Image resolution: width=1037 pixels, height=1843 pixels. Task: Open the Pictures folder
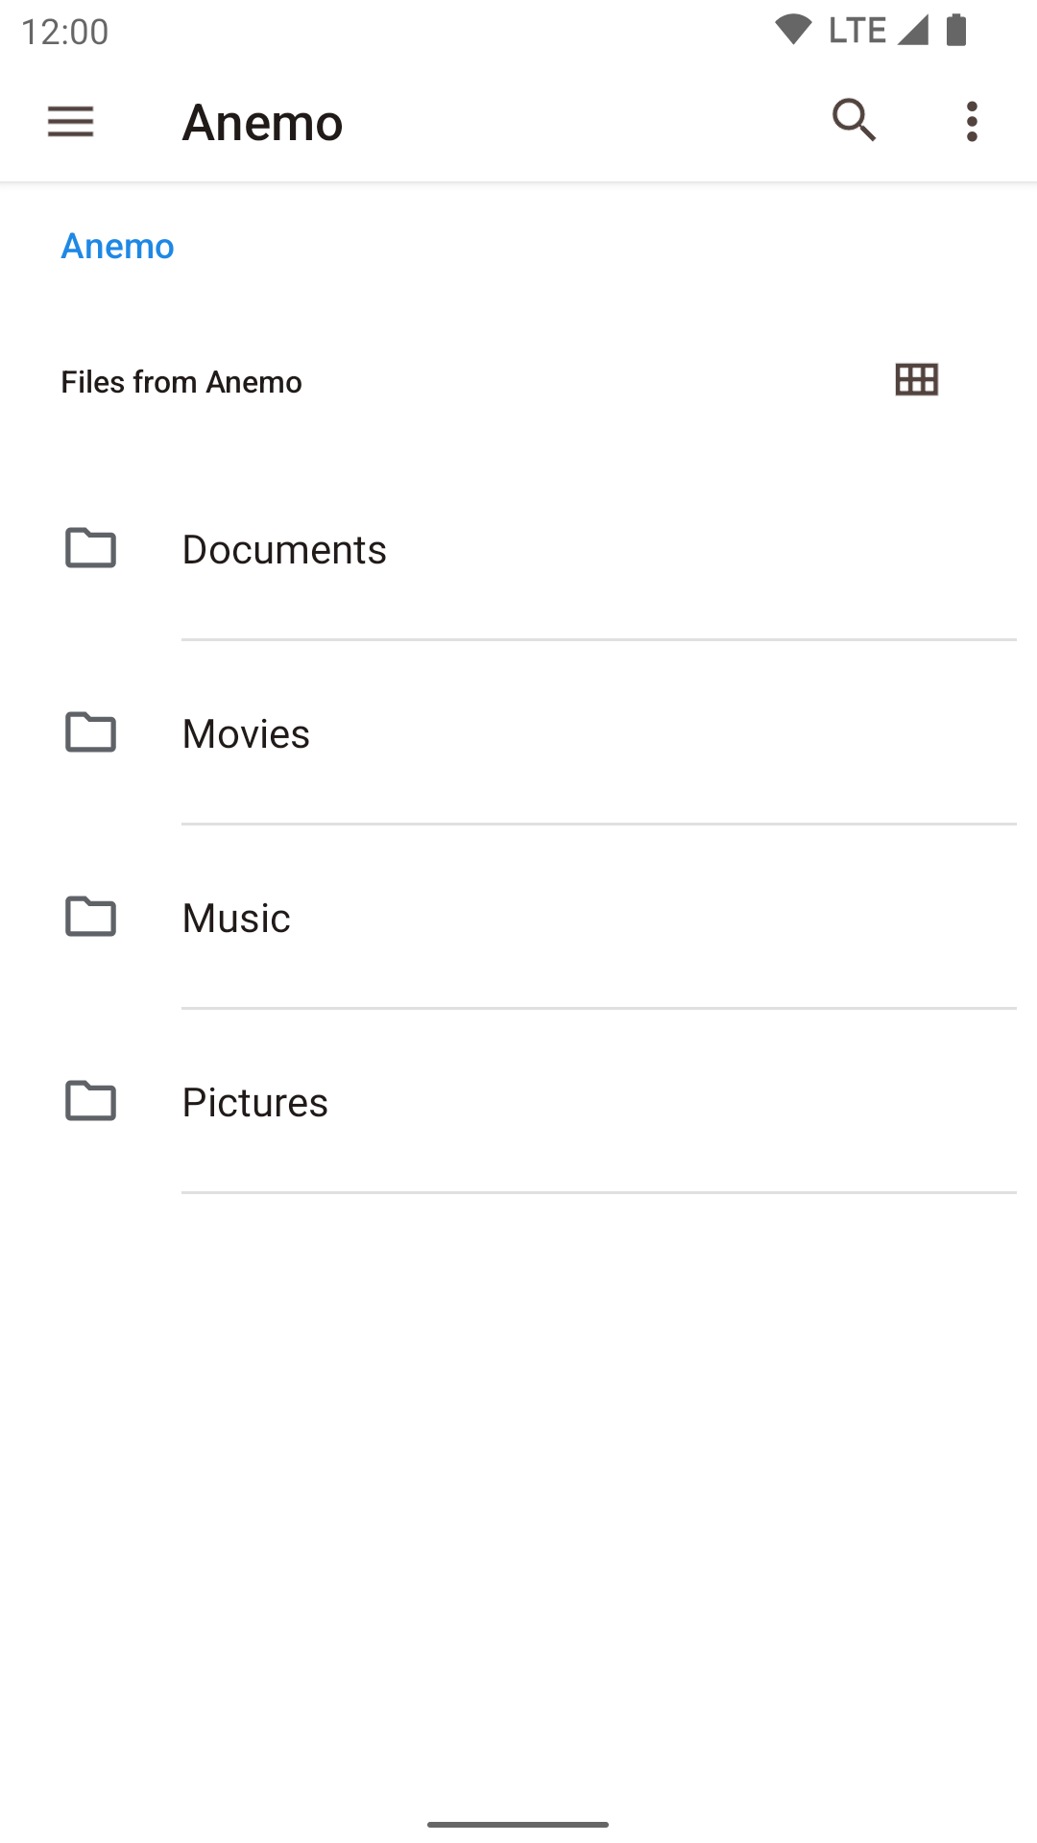[x=518, y=1102]
